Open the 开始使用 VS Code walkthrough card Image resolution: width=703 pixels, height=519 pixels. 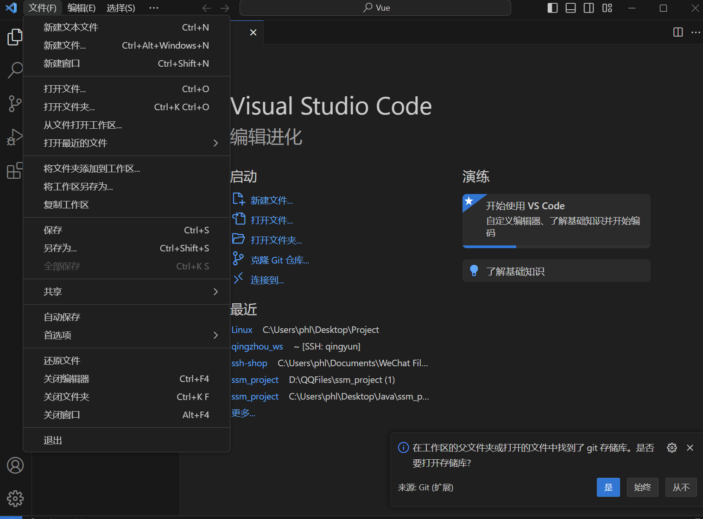(x=556, y=221)
